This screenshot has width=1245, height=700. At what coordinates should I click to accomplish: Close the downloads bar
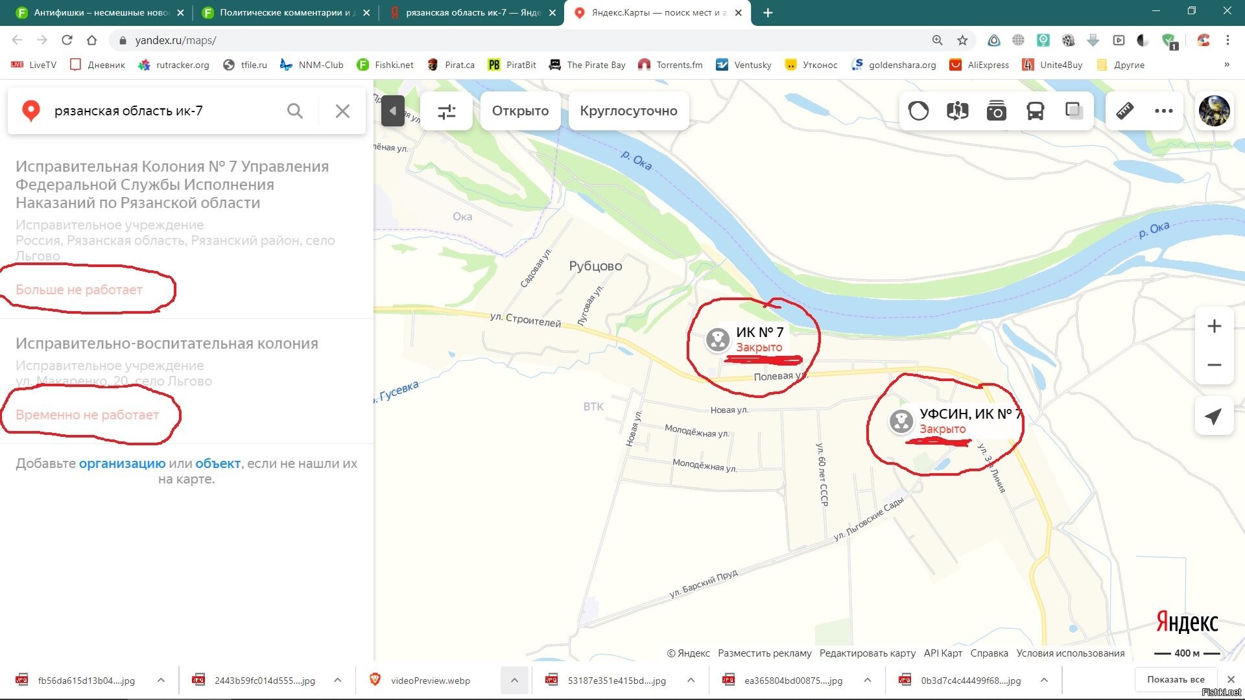[1231, 680]
